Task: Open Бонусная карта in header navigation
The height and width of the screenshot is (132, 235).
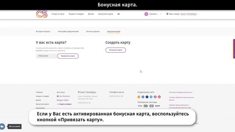Action: click(x=105, y=14)
